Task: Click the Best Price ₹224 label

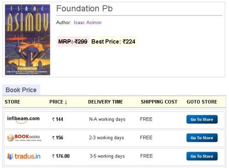Action: coord(114,42)
